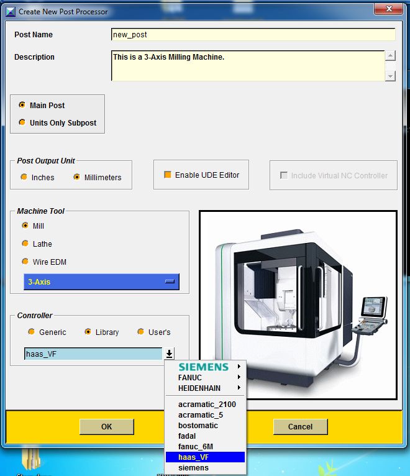Expand the SIEMENS submenu
410x476 pixels.
(x=206, y=367)
